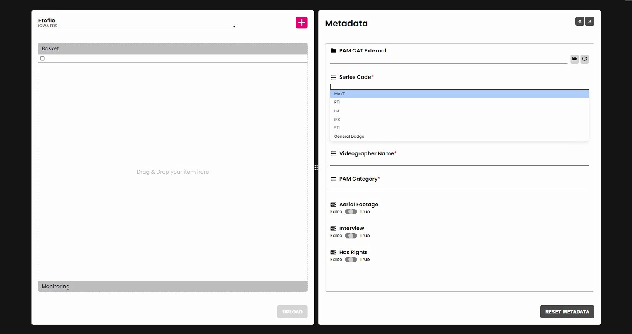Open the Profile dropdown showing IOWA PBS
Viewport: 632px width, 334px height.
[139, 26]
